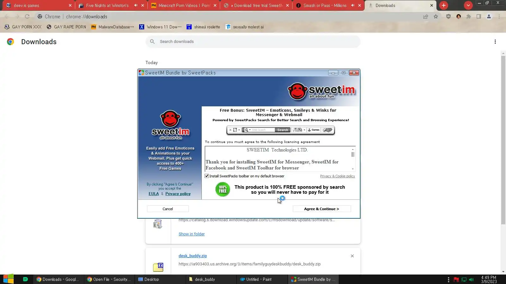The width and height of the screenshot is (506, 284).
Task: Reload the current page
Action: point(27,17)
